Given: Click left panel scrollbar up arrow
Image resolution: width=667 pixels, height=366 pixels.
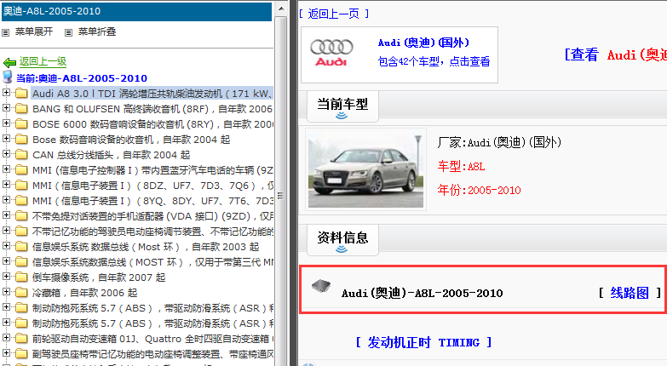Looking at the screenshot, I should coord(281,9).
